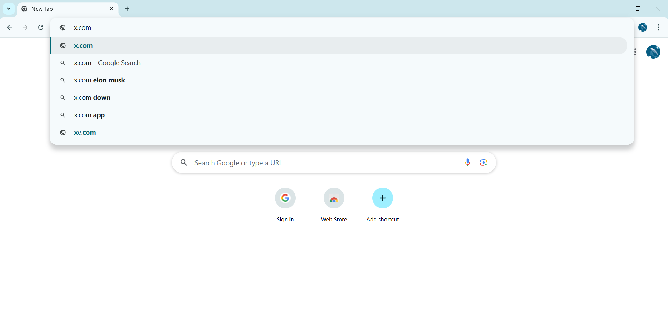Click the forward navigation arrow
The width and height of the screenshot is (668, 319).
[x=25, y=27]
